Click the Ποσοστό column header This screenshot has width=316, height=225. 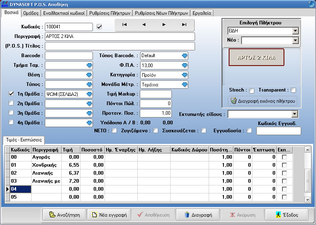93,150
